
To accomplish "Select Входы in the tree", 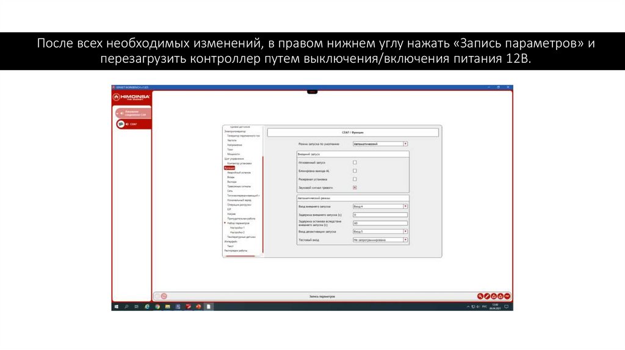I will (231, 177).
